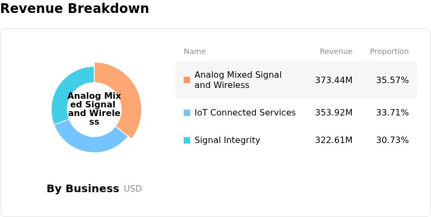431x217 pixels.
Task: Click the 353.92M revenue value
Action: [333, 113]
